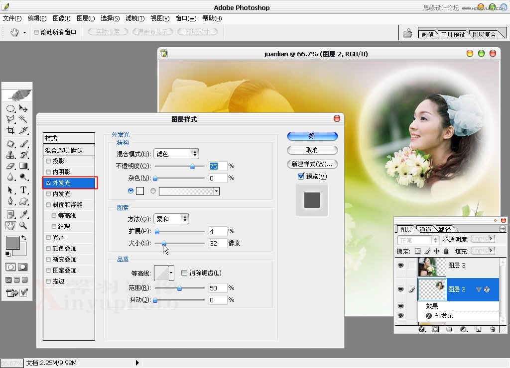
Task: Create new layer in Layers panel
Action: [479, 329]
